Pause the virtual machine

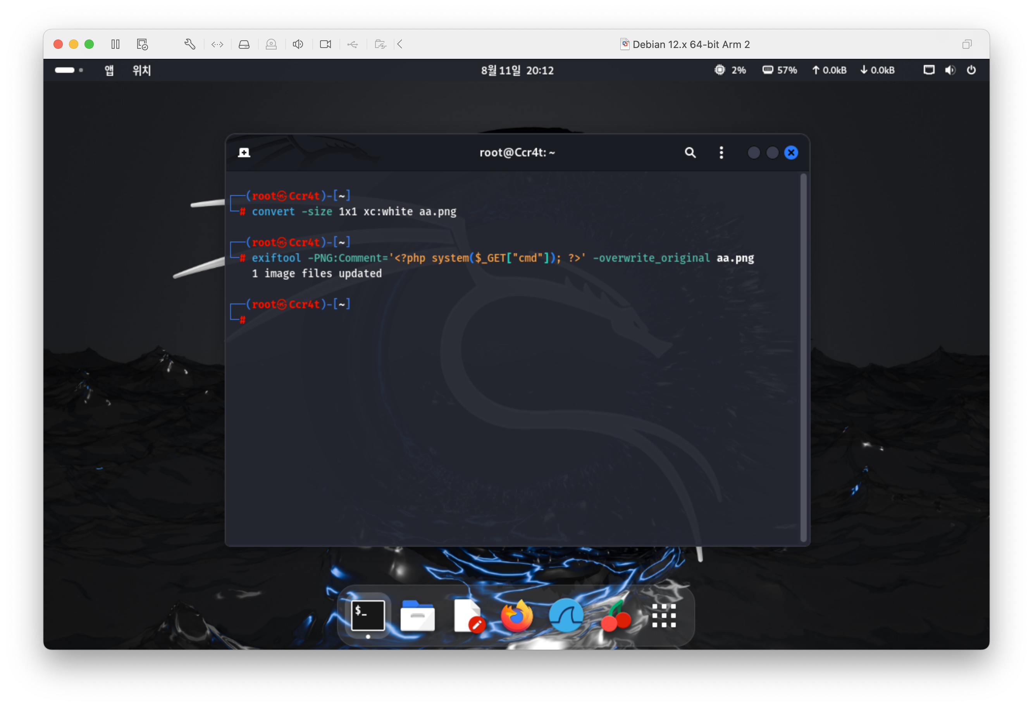click(x=115, y=45)
